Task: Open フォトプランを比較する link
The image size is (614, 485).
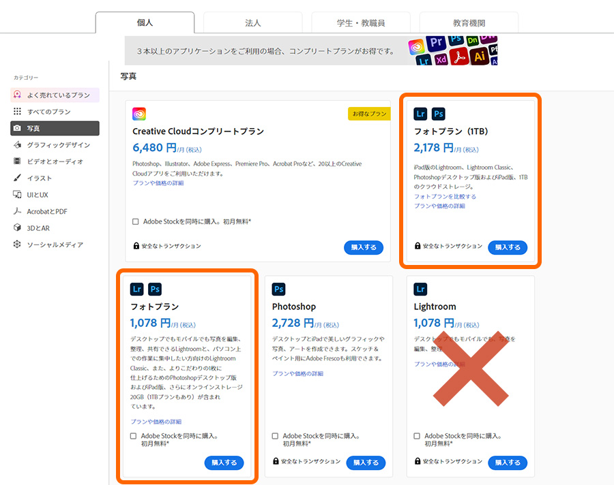Action: coord(445,196)
